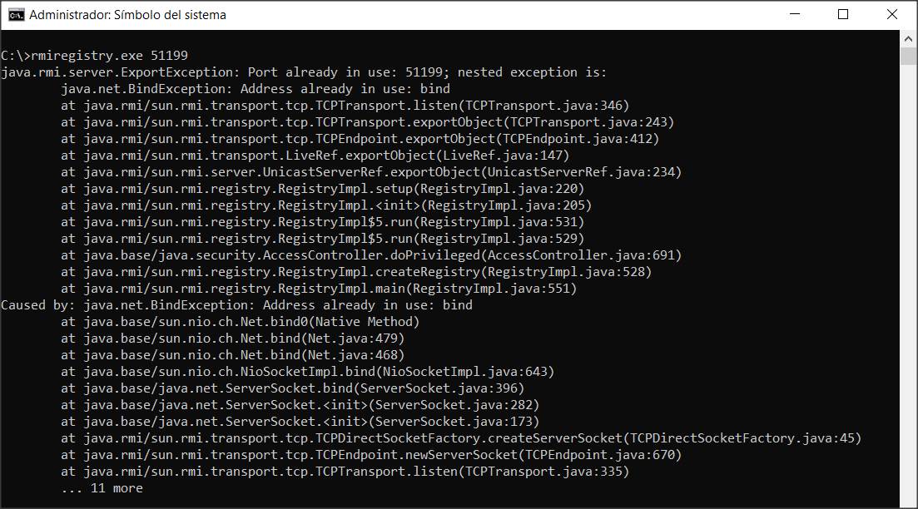Click the ExportException Port already in use line
The image size is (918, 509).
[304, 72]
